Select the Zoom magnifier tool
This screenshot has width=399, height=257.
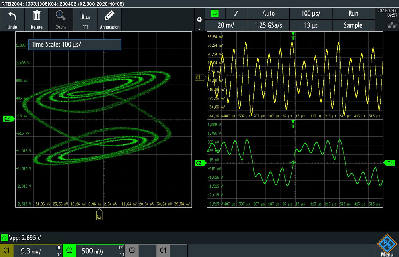(61, 20)
